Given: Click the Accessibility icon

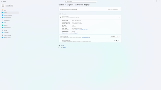Looking at the screenshot, I should click(2, 33).
